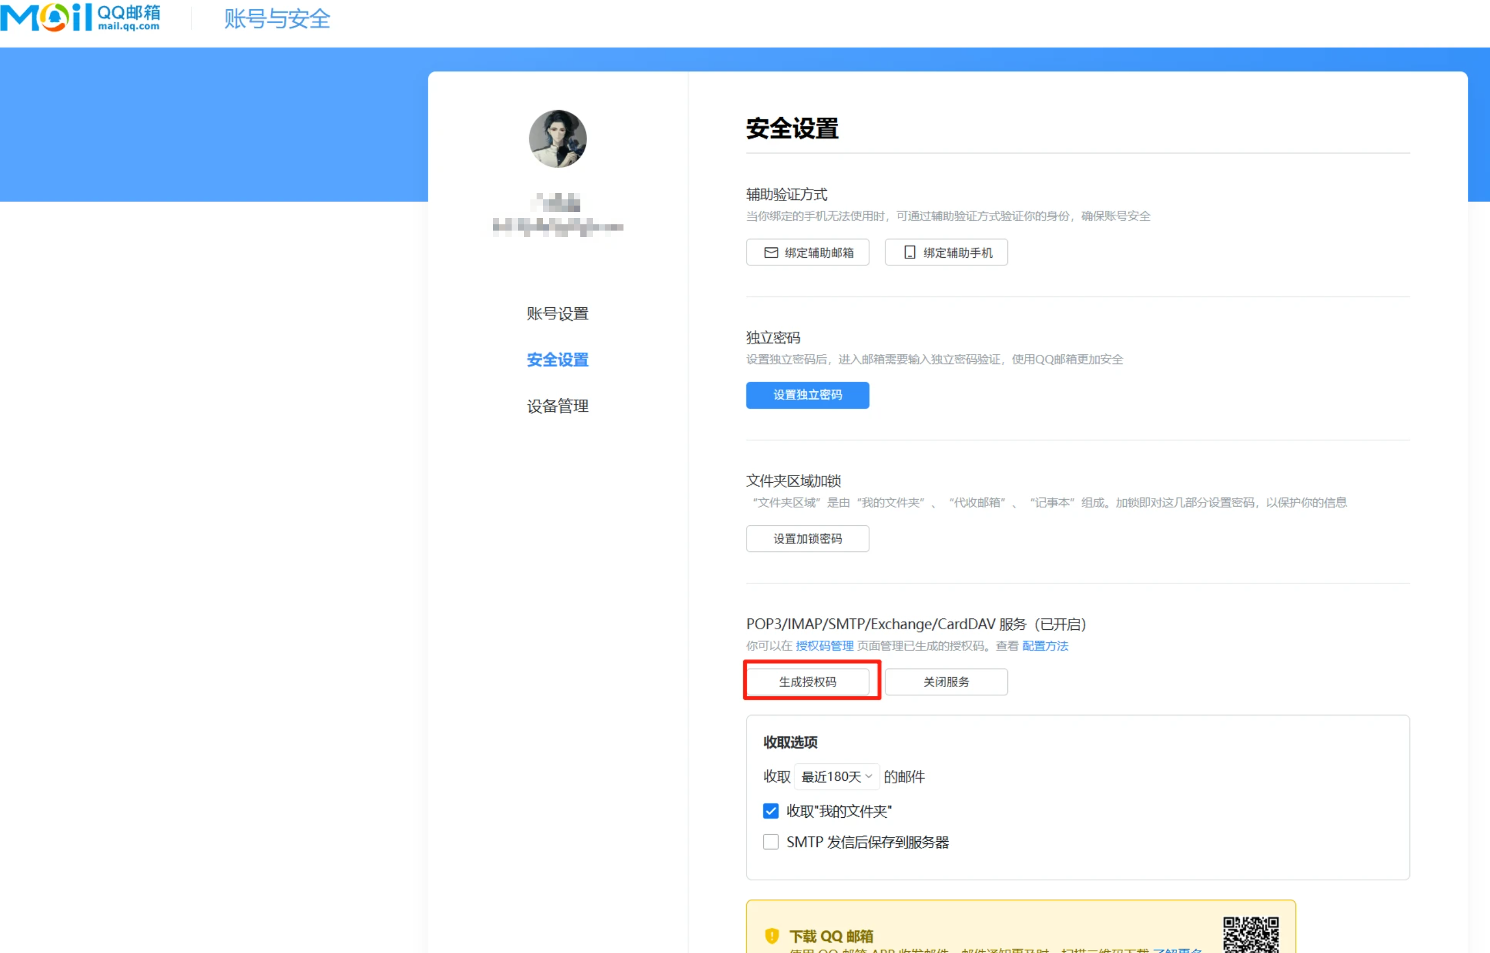Viewport: 1490px width, 953px height.
Task: Open the 配置方法 link
Action: [x=1044, y=645]
